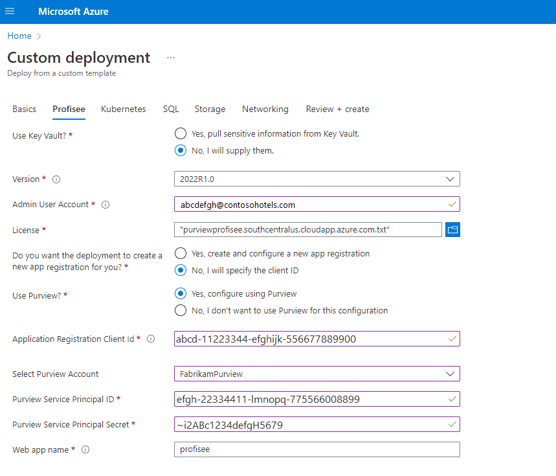Viewport: 556px width, 476px height.
Task: Open the Version 2022R1.0 dropdown
Action: pyautogui.click(x=317, y=179)
